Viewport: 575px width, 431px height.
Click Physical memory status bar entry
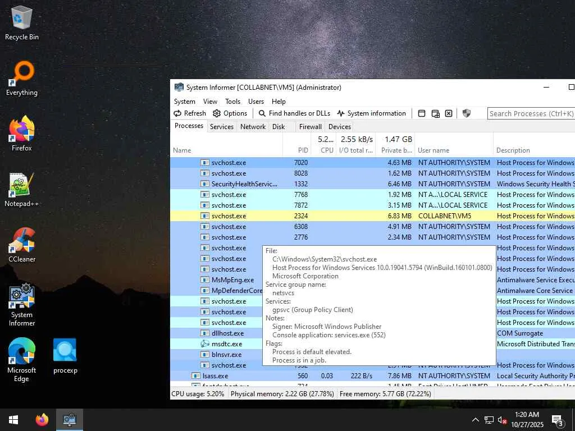pos(282,394)
